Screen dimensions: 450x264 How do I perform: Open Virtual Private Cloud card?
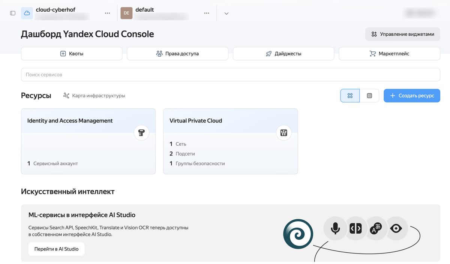pyautogui.click(x=231, y=141)
